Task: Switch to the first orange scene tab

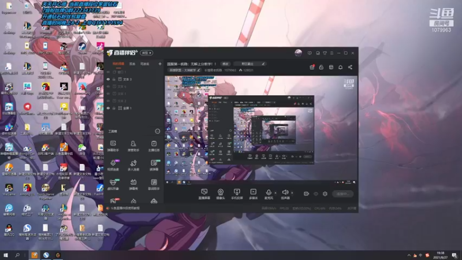Action: (118, 64)
